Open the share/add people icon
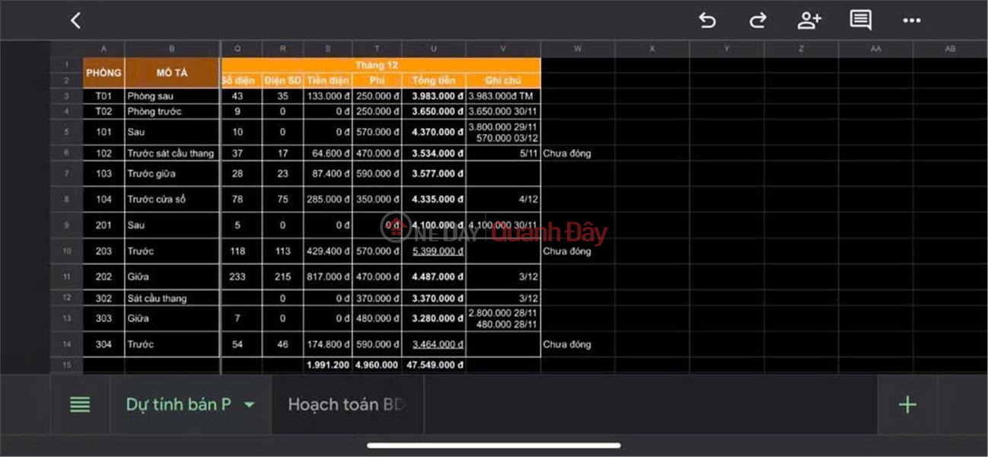This screenshot has height=457, width=988. coord(808,21)
